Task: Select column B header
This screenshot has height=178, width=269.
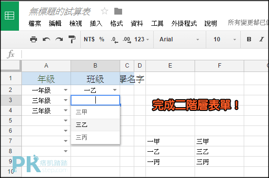Action: [95, 66]
